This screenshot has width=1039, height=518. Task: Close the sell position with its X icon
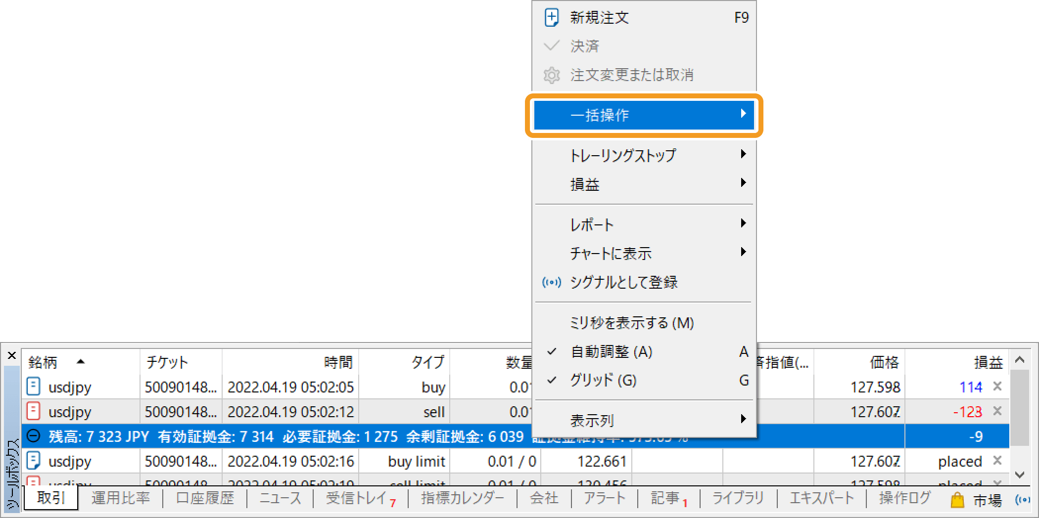coord(997,411)
